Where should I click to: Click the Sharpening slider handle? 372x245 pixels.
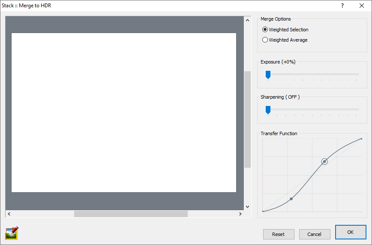click(268, 110)
